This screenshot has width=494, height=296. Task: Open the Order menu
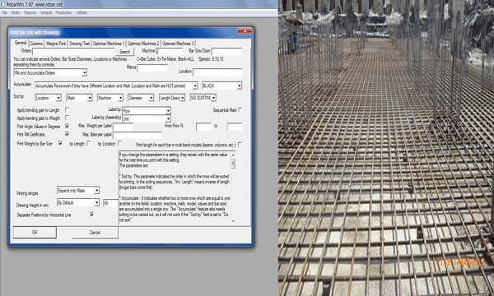16,12
